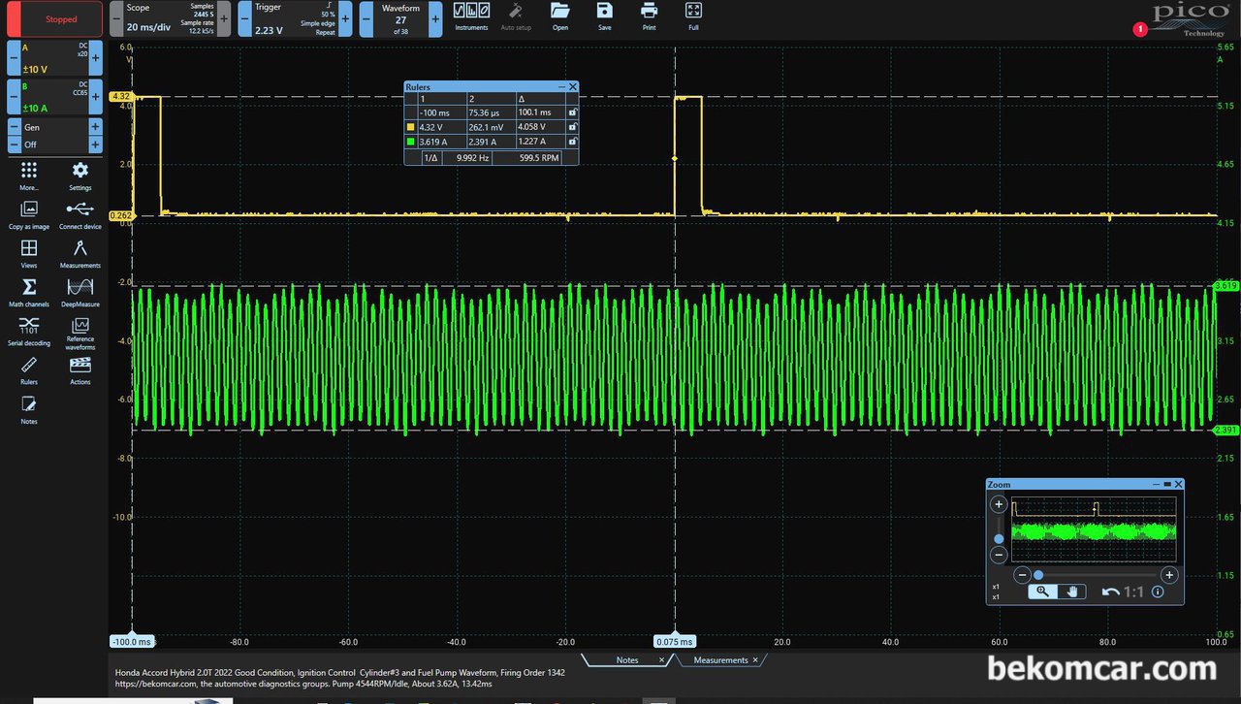This screenshot has width=1241, height=704.
Task: Open the More... apps grid
Action: (29, 175)
